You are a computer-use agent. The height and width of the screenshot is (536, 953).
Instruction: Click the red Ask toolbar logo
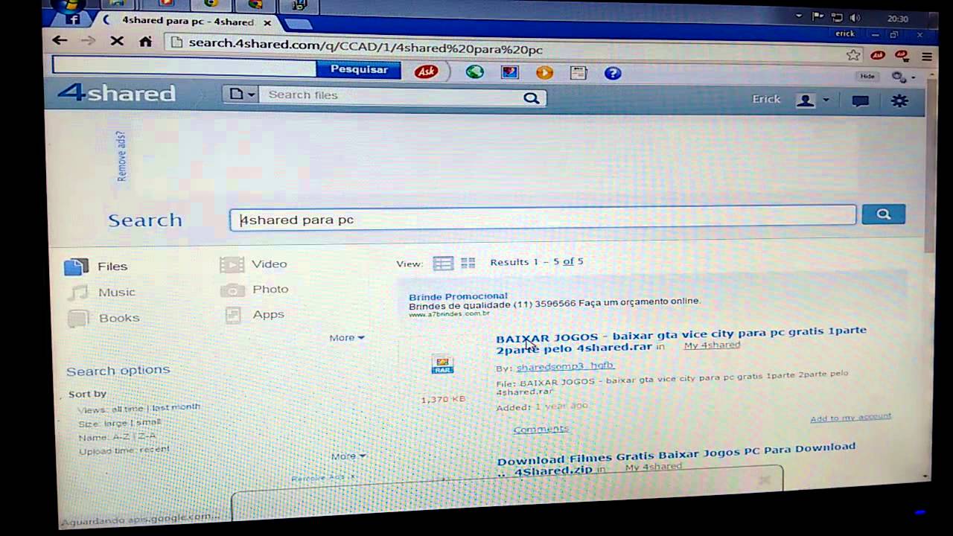point(427,71)
